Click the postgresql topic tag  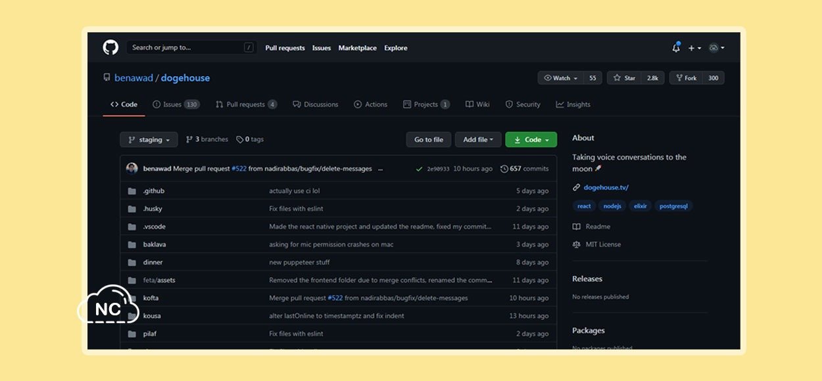click(673, 206)
